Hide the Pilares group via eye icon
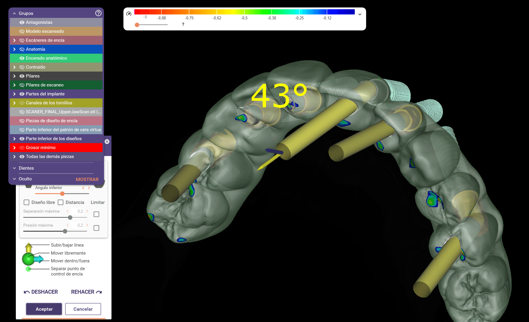The image size is (529, 322). 22,76
